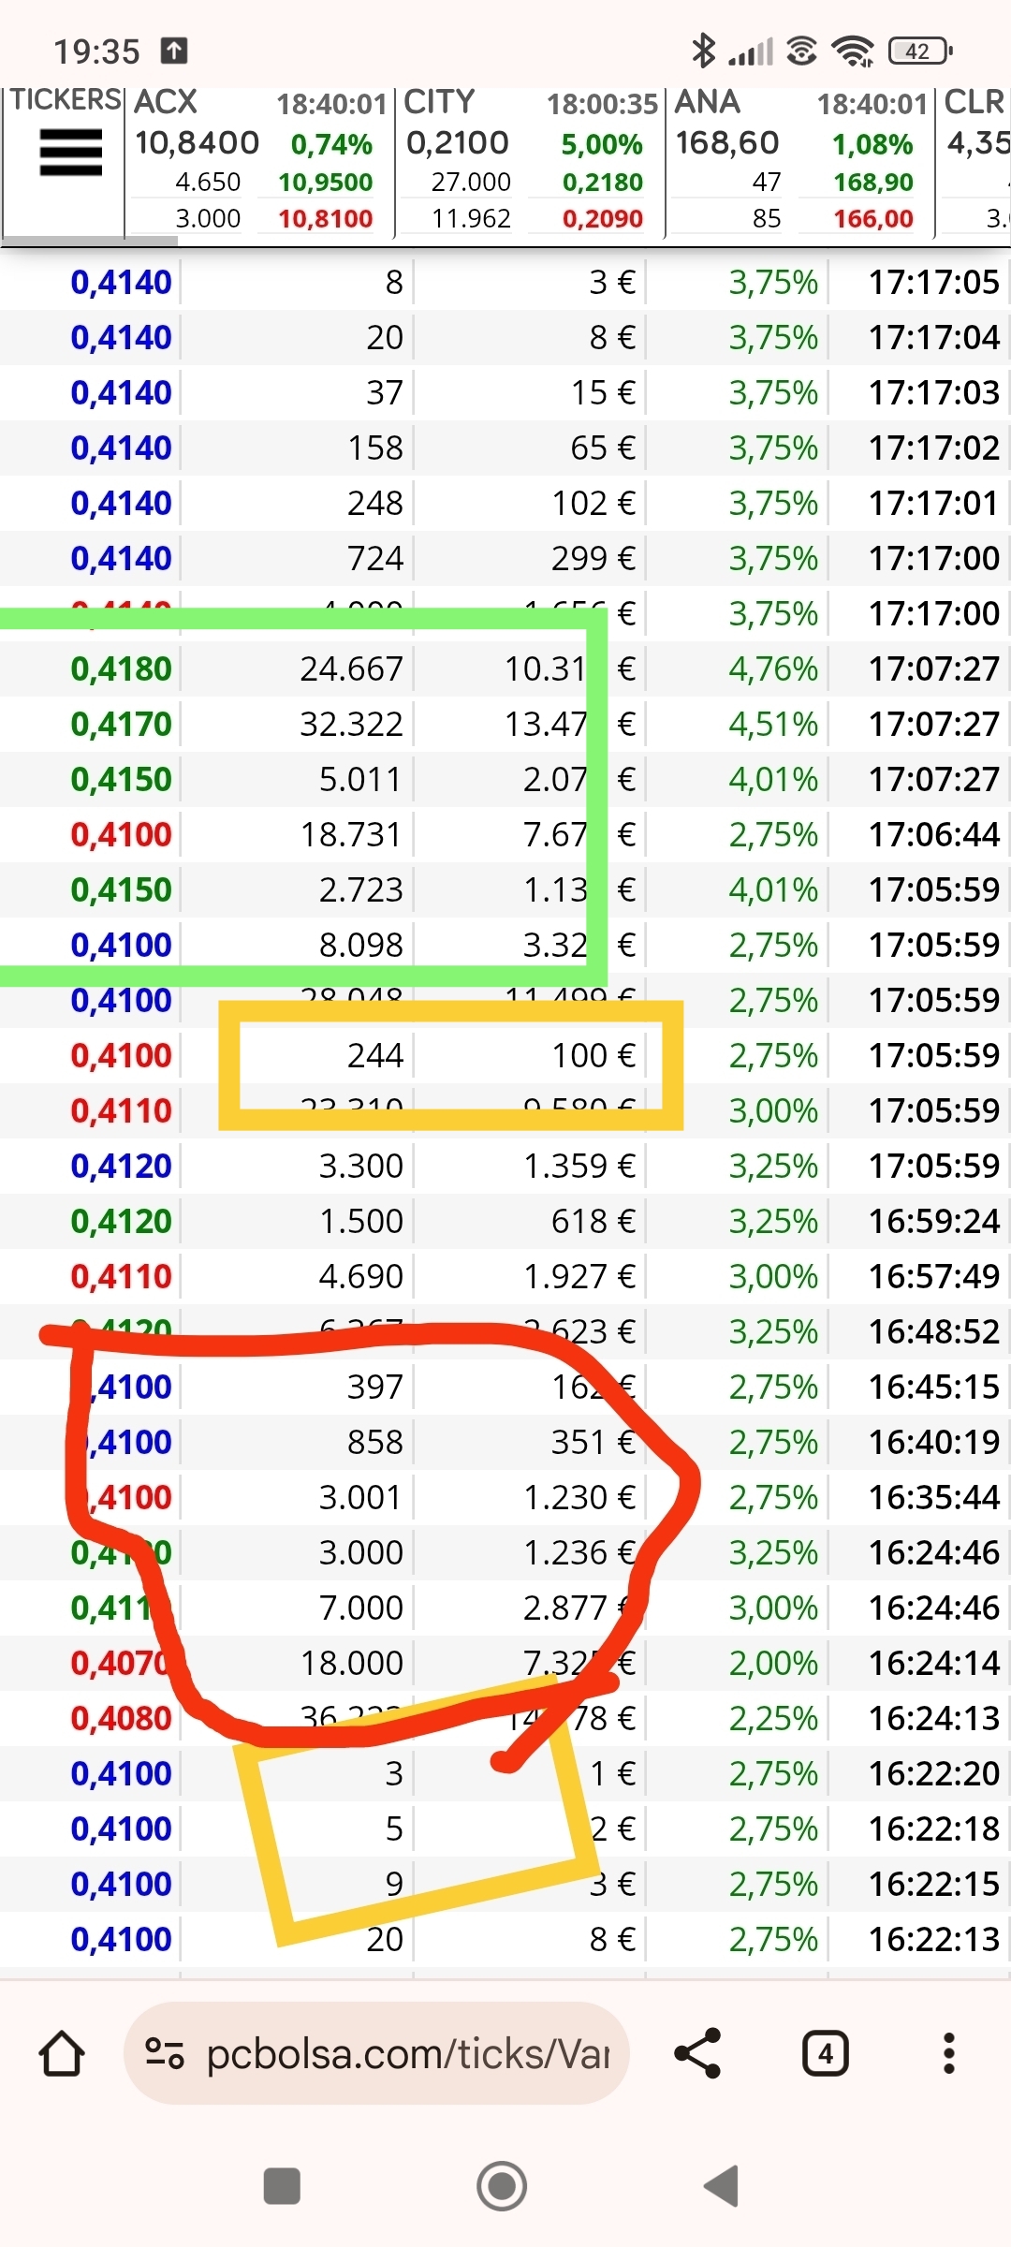Select amount 1.359 € cell
This screenshot has width=1011, height=2247.
(x=579, y=1166)
